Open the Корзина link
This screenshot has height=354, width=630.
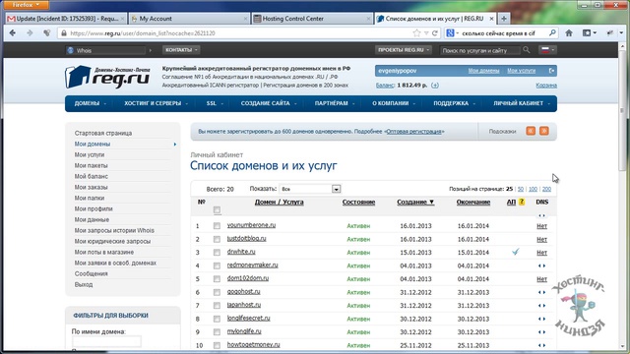coord(546,86)
